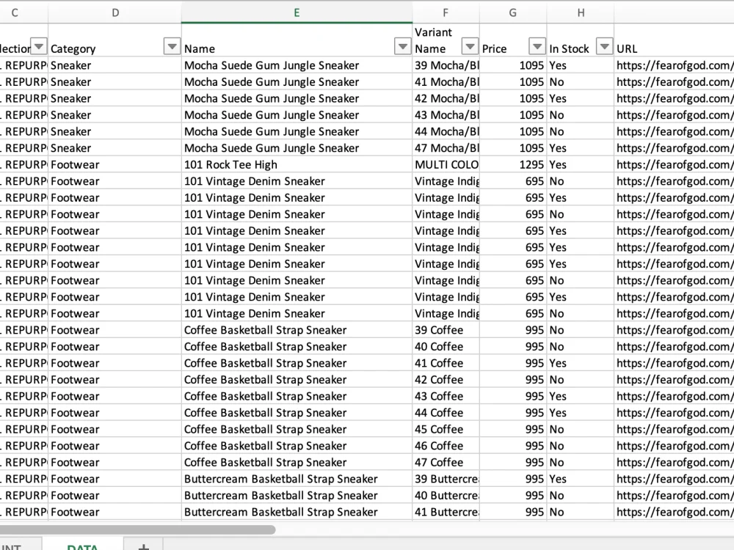Select cell '41 Buttercre' variant
This screenshot has width=734, height=550.
coord(446,512)
